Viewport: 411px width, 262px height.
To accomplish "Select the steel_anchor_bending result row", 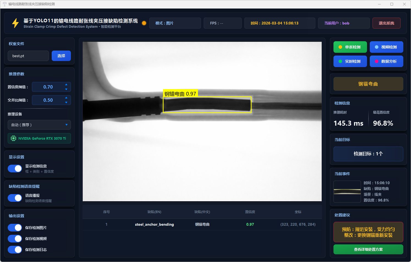I will pos(202,224).
